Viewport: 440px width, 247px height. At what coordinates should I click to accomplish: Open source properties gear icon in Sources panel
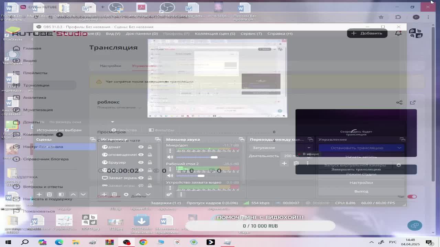pos(126,195)
